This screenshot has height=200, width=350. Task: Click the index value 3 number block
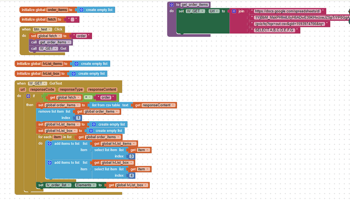click(x=132, y=156)
